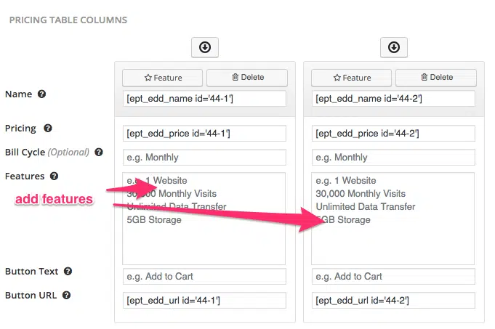Click Bill Cycle field in first column
Screen dimensions: 495x329
click(204, 157)
